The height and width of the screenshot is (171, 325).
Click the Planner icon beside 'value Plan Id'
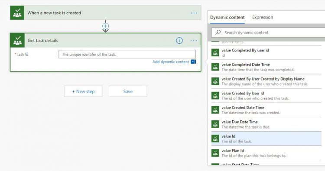[215, 153]
